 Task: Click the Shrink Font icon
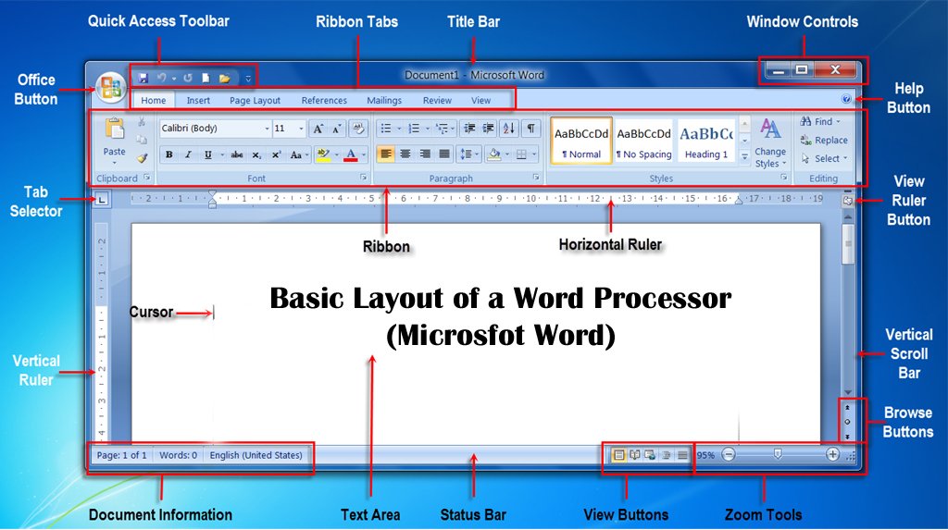click(337, 129)
